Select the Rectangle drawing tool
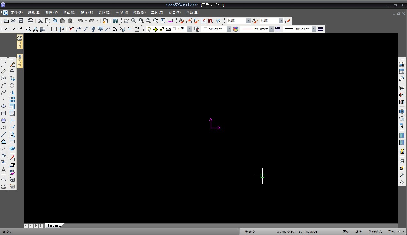The width and height of the screenshot is (407, 235). (x=4, y=113)
